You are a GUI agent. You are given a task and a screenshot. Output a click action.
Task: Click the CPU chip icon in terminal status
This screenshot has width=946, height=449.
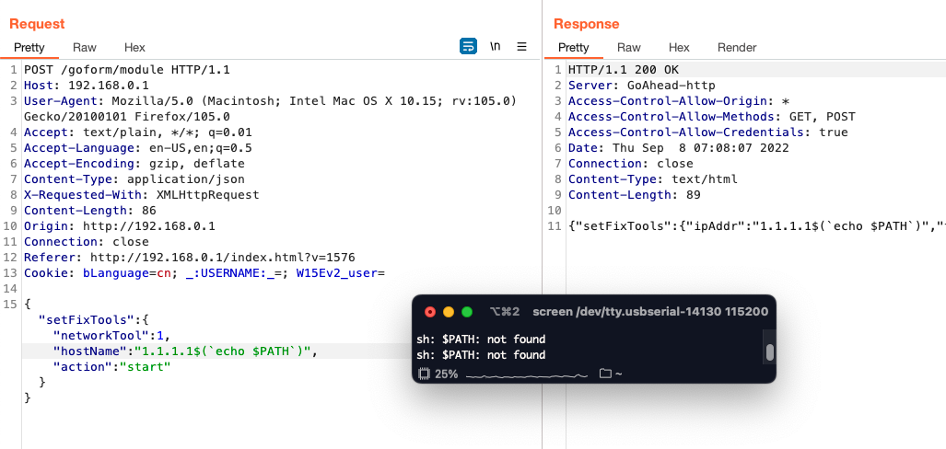424,374
